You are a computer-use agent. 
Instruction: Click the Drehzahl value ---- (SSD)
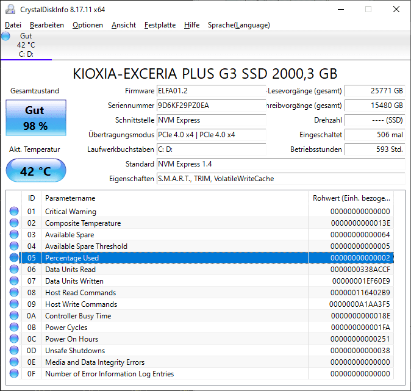375,120
